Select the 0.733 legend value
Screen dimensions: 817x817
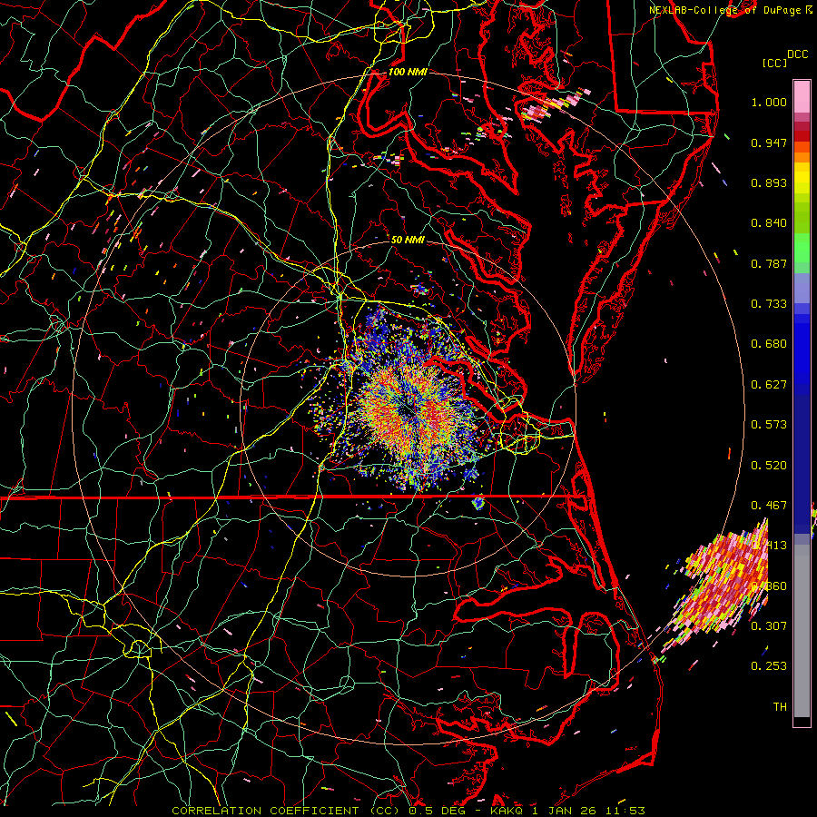(769, 304)
